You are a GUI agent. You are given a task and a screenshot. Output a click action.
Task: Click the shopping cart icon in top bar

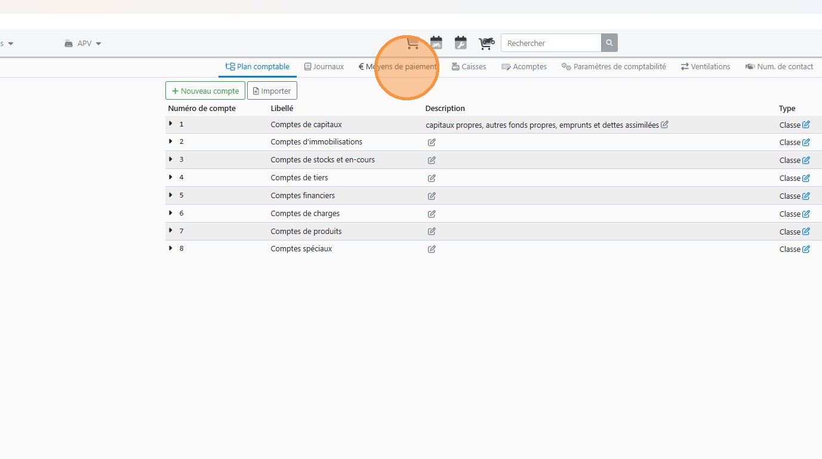[412, 44]
